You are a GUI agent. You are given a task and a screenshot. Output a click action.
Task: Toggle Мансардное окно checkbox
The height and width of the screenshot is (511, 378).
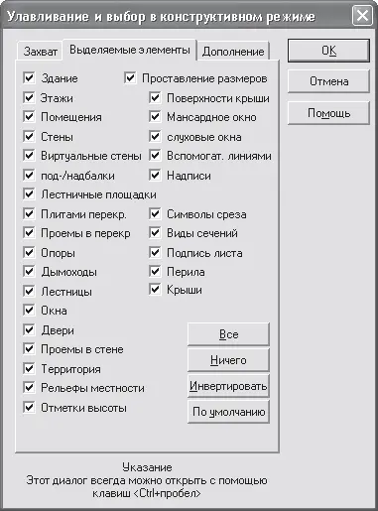click(155, 117)
